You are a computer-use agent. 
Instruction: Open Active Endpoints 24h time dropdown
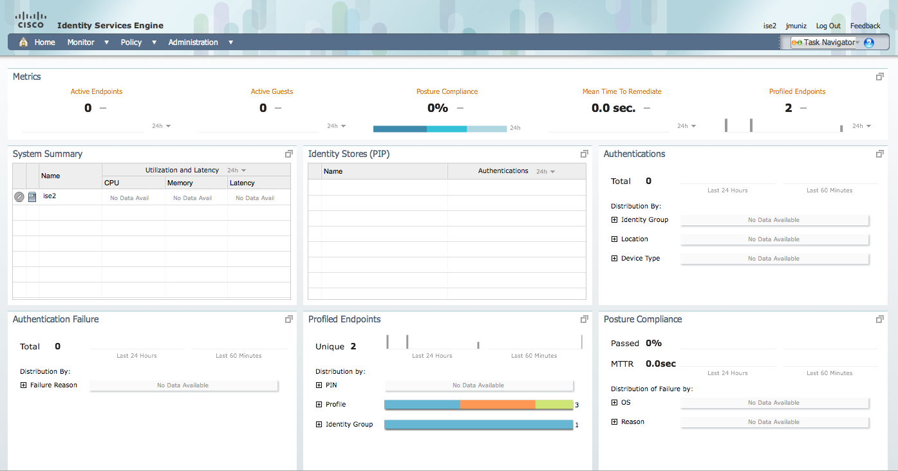click(x=162, y=126)
